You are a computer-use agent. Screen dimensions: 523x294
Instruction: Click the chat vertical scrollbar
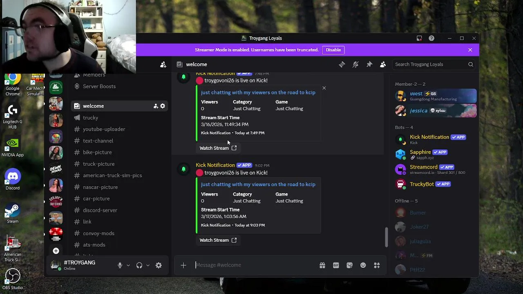[x=386, y=237]
